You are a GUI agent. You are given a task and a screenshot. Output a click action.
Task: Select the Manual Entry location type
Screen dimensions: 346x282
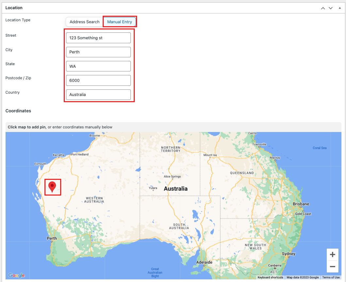(120, 22)
